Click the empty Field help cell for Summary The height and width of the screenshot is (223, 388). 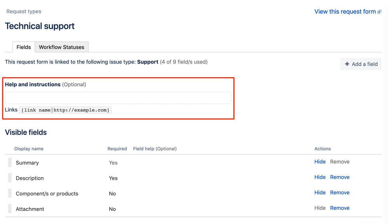[221, 162]
